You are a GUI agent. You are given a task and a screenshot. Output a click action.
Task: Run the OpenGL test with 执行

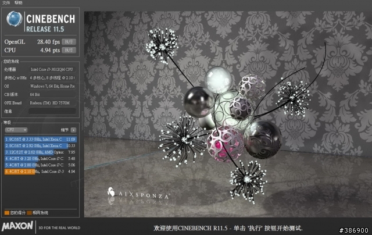click(69, 42)
